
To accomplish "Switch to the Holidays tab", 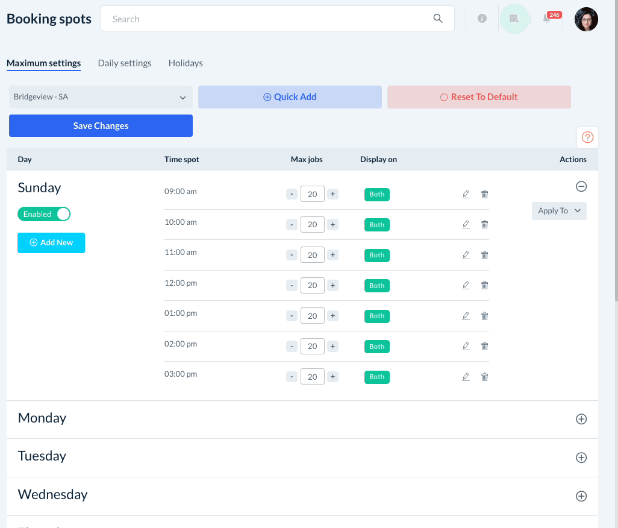I will pos(186,63).
